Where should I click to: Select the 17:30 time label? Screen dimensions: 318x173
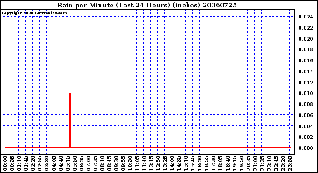click(x=213, y=163)
